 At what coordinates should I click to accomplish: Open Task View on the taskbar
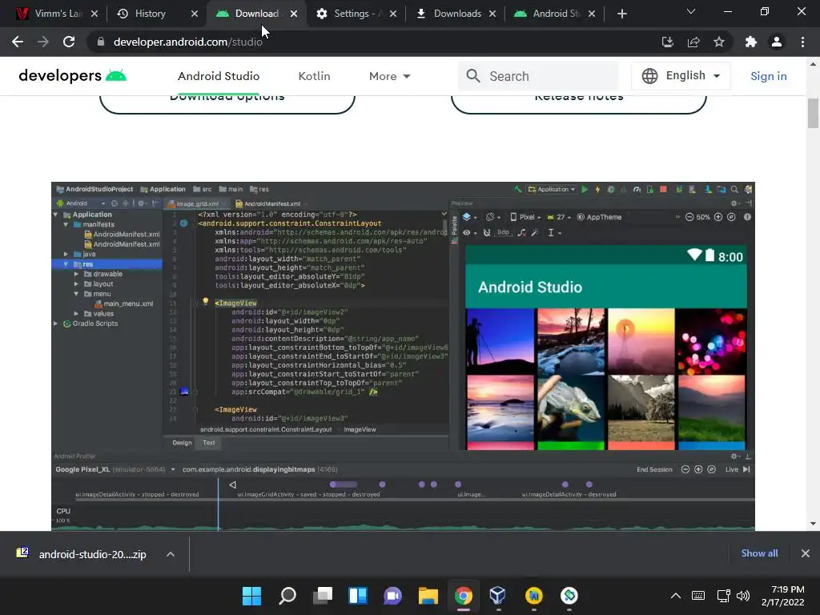coord(323,596)
